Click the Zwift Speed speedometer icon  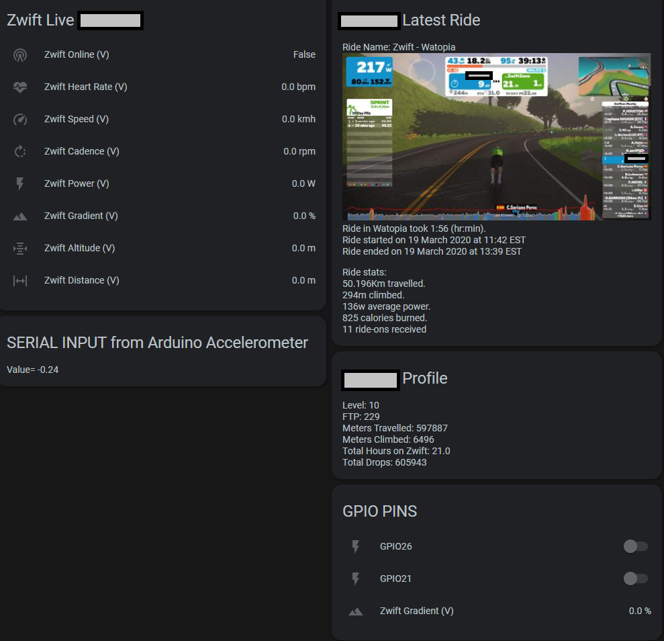pos(20,119)
